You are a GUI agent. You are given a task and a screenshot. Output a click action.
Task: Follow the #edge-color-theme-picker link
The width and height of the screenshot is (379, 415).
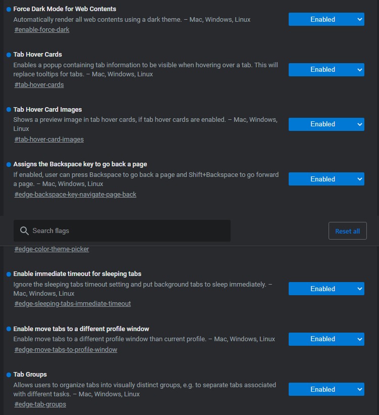tap(51, 249)
